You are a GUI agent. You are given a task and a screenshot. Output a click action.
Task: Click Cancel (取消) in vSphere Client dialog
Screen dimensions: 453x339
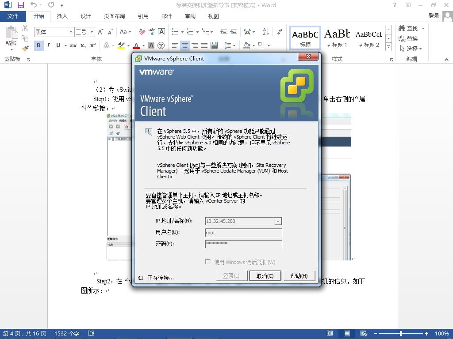tap(265, 276)
